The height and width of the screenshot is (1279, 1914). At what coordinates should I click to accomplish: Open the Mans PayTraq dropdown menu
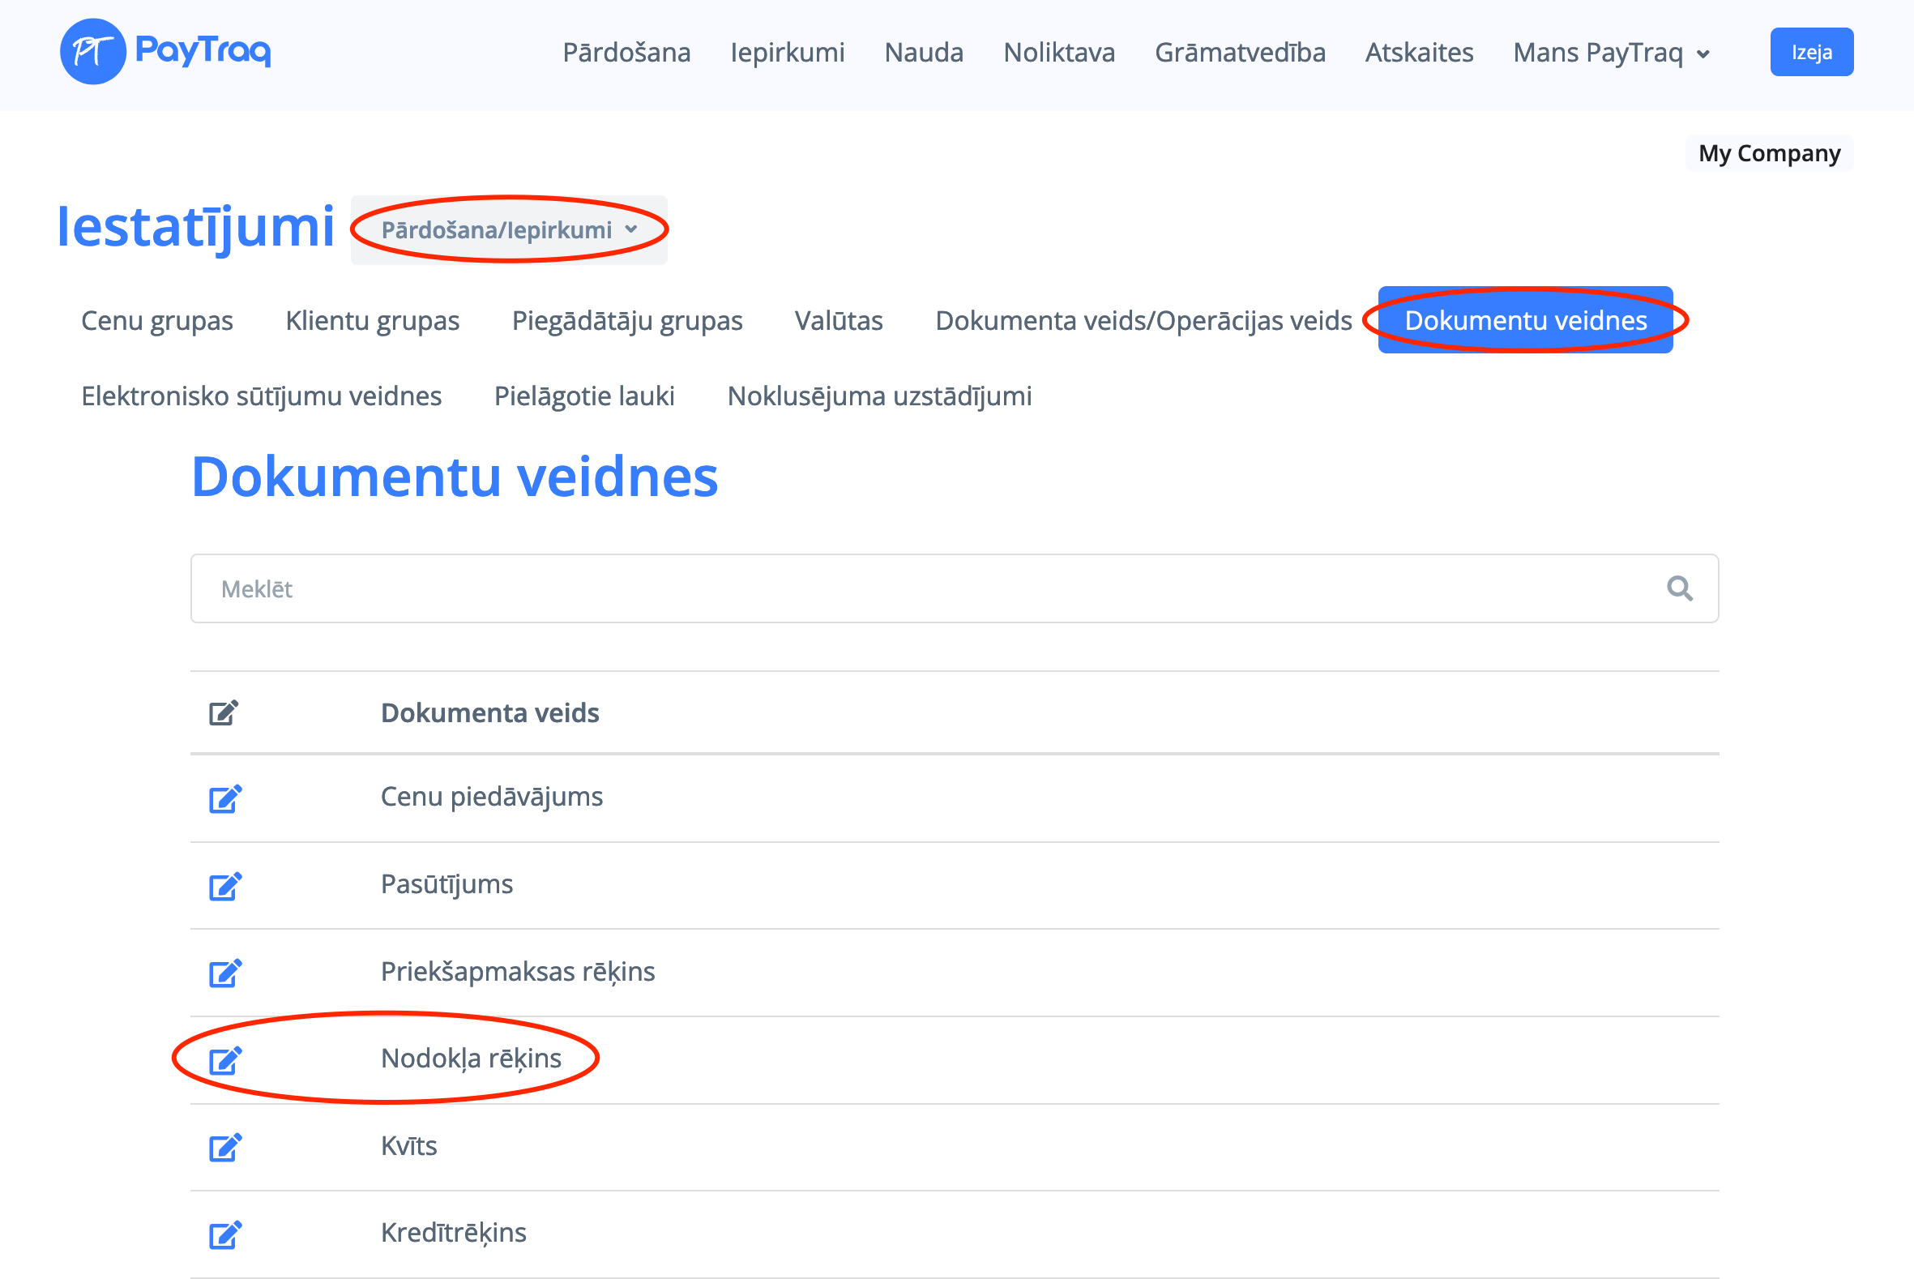[1612, 53]
